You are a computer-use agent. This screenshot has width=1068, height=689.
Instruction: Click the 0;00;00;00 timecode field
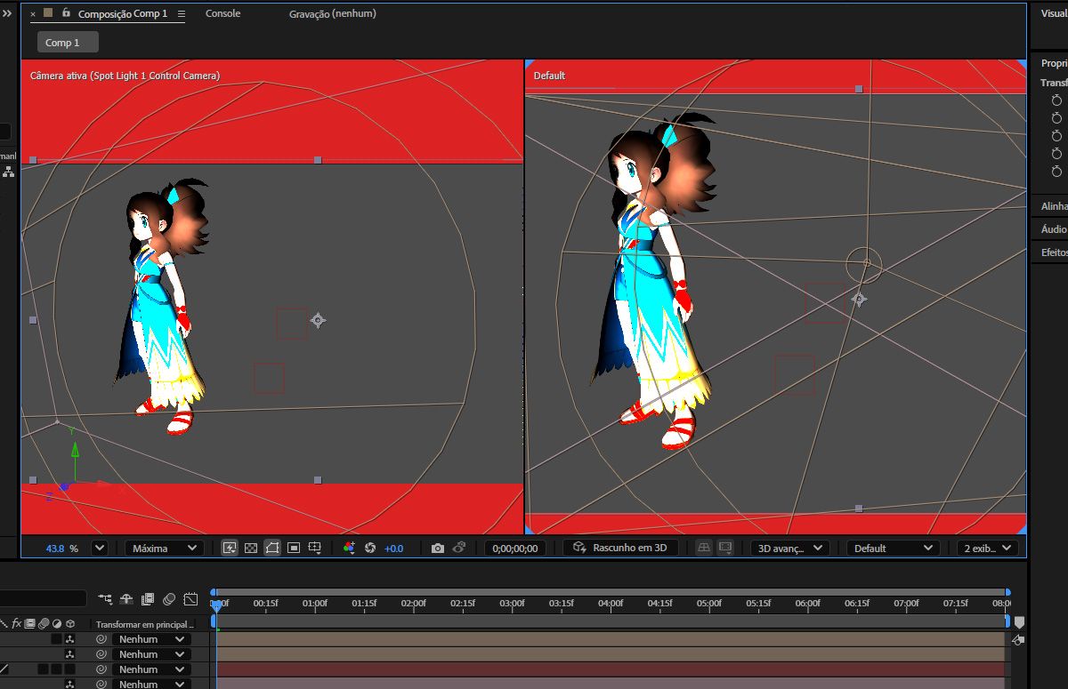514,549
